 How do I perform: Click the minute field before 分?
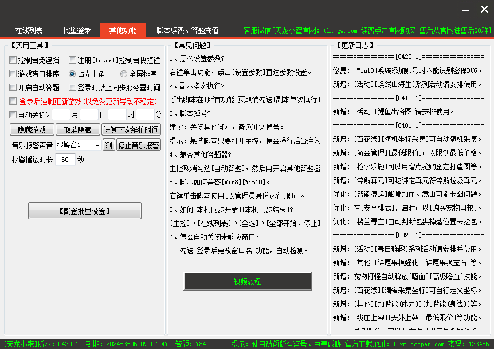click(x=145, y=114)
